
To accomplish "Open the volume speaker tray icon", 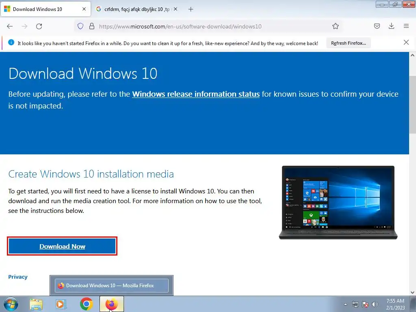I will tap(375, 304).
